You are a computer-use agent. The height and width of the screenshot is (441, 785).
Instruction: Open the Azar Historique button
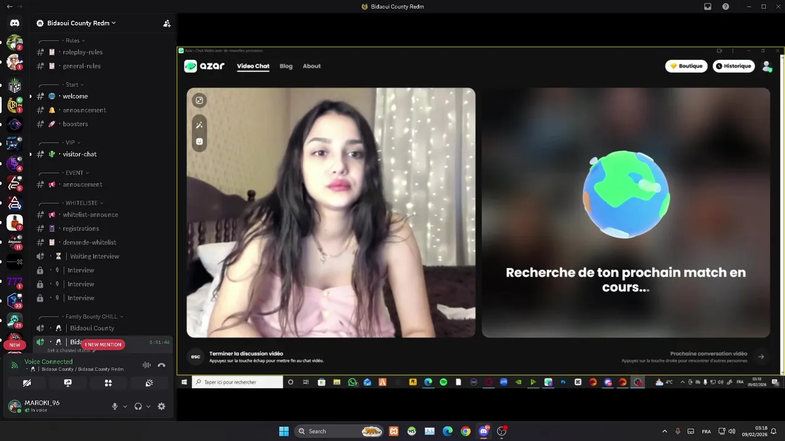point(734,66)
